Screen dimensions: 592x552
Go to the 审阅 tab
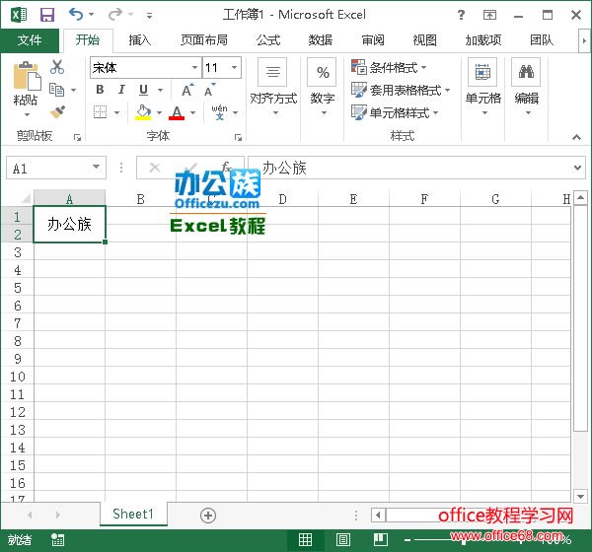373,40
